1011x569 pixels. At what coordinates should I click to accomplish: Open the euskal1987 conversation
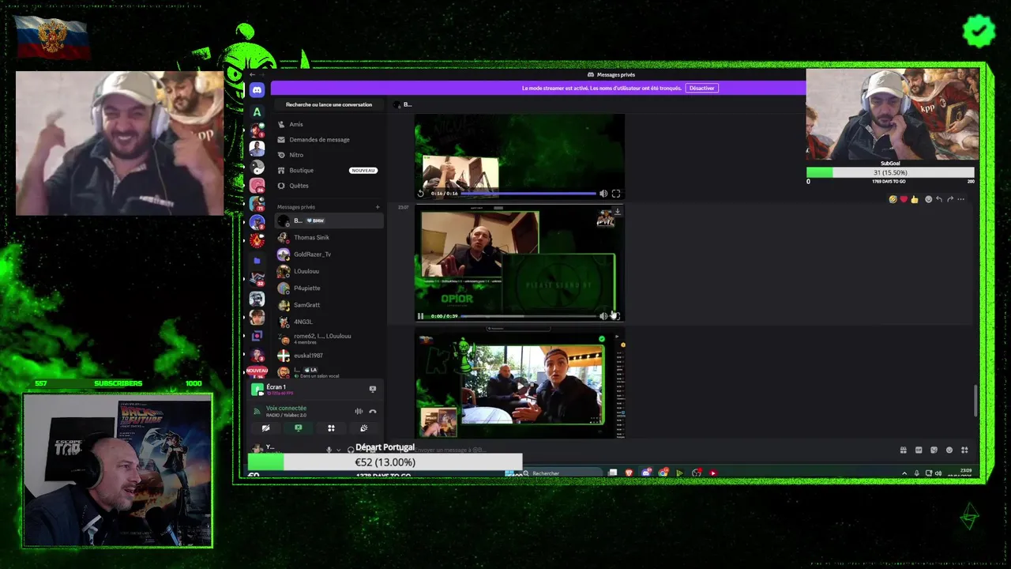pos(329,356)
